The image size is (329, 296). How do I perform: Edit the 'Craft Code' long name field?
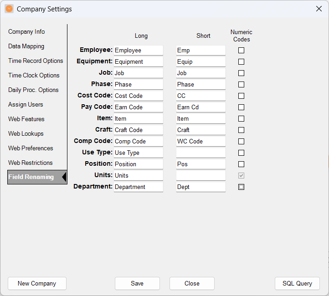(x=139, y=130)
